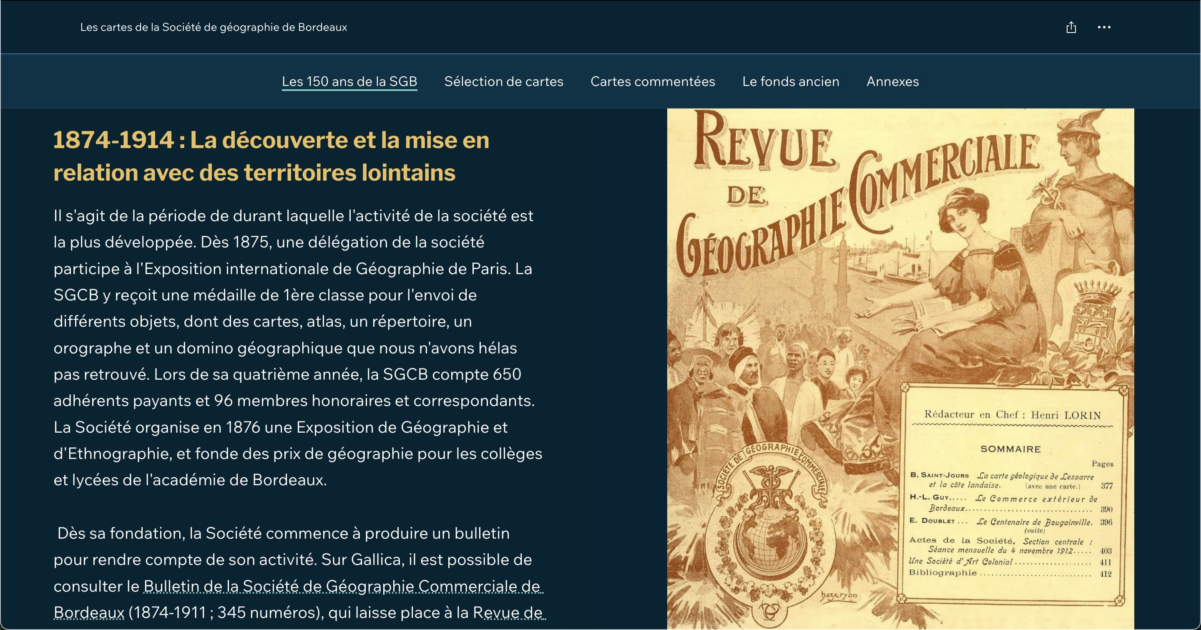Follow the 'Revue de' hyperlink
1201x630 pixels.
pos(508,612)
